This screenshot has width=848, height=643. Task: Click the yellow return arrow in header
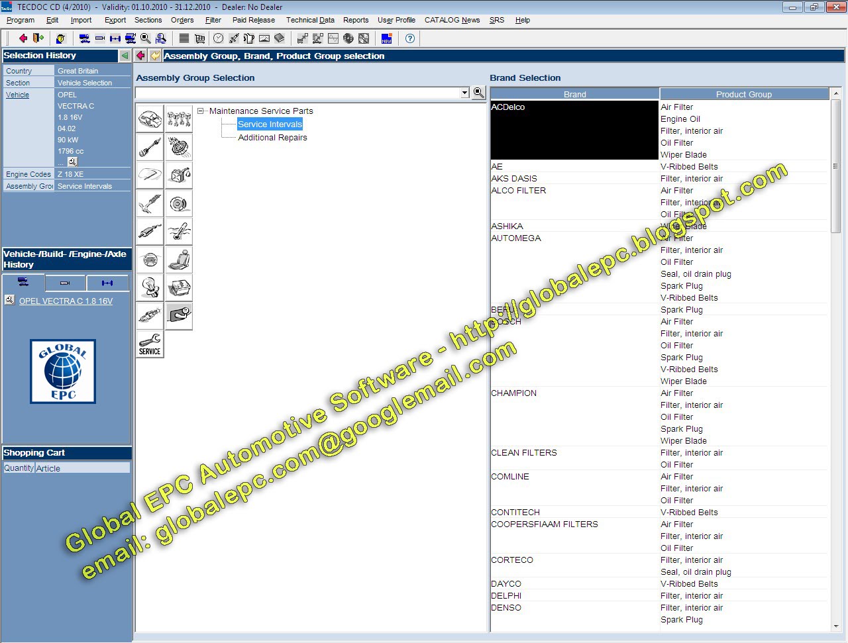155,56
